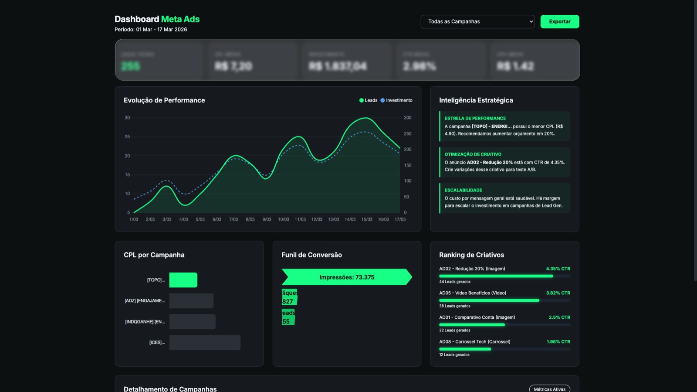Click the AD08 - Carrossel Tech progress bar
697x392 pixels.
504,349
